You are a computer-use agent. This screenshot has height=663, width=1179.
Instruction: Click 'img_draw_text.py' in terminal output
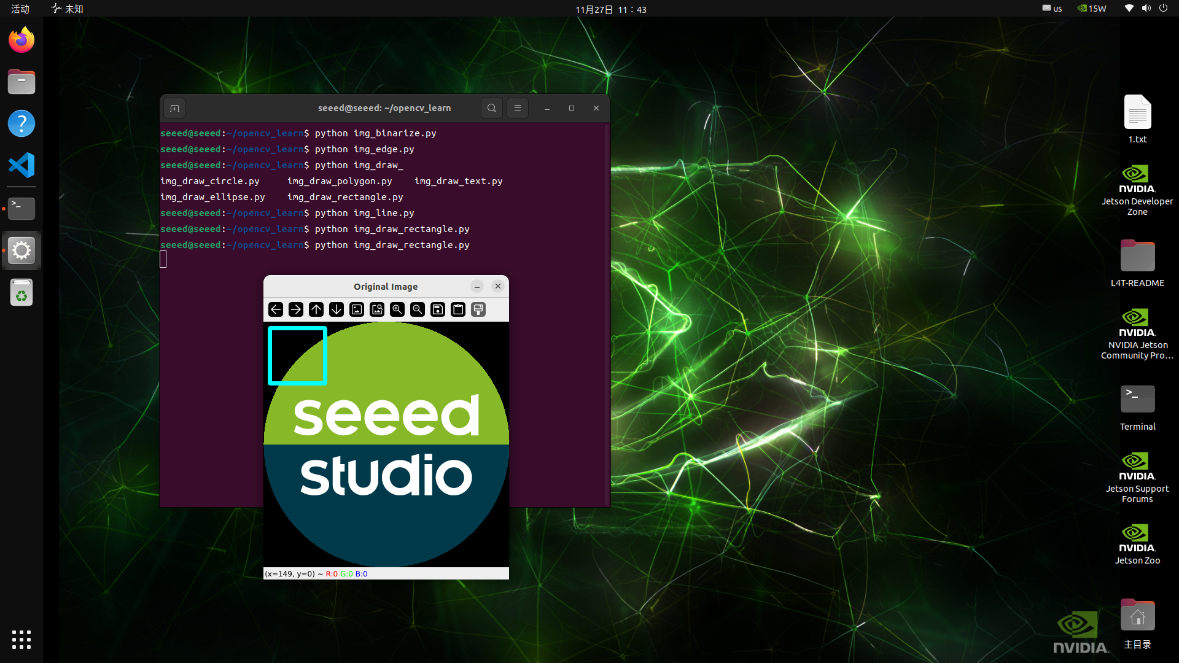tap(459, 181)
